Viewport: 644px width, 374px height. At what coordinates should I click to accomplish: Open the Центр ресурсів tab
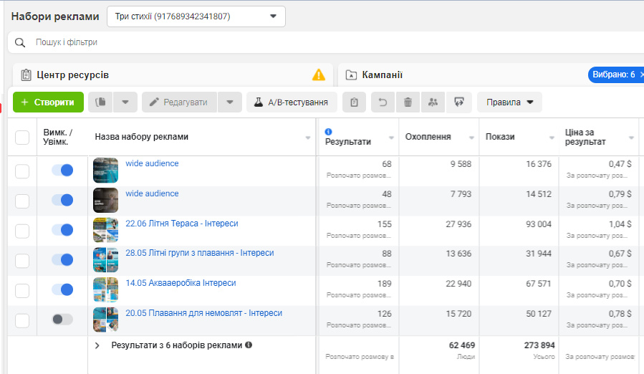(72, 75)
